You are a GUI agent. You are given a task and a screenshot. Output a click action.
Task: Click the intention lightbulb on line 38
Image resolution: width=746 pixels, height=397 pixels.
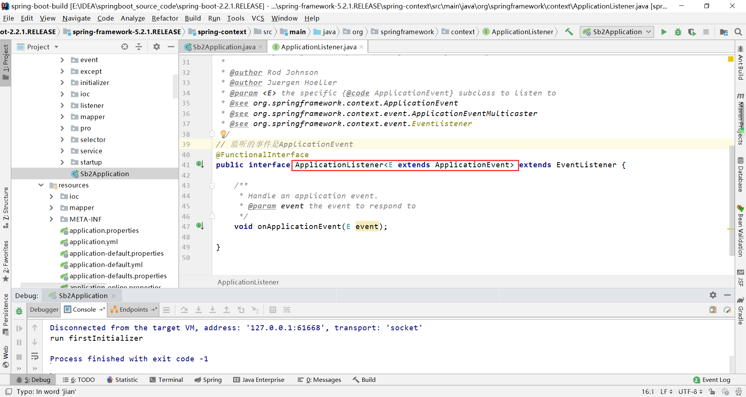[x=223, y=134]
